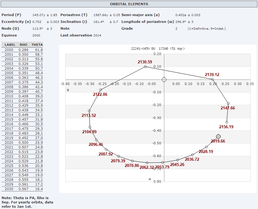Click the LABEL column header
The width and height of the screenshot is (258, 209).
click(x=10, y=45)
